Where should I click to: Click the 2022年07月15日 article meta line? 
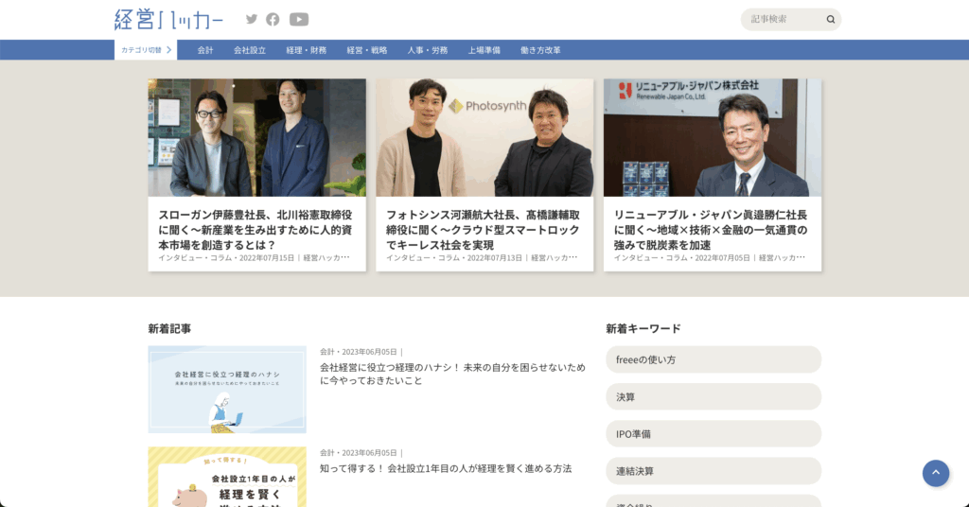point(254,257)
